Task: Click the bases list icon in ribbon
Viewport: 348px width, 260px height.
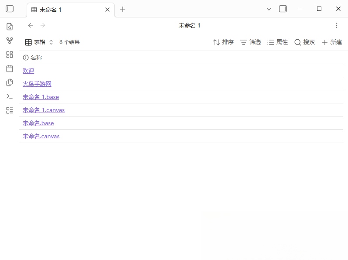Action: 10,110
